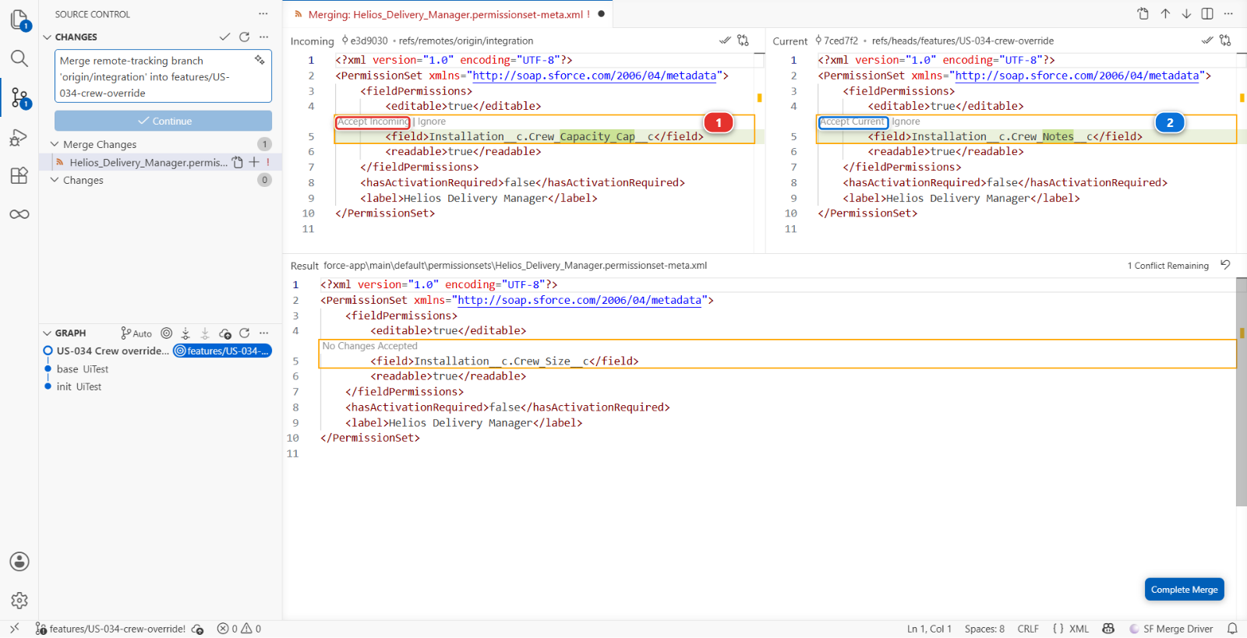Change line ending via CRLF
Viewport: 1247px width, 638px height.
click(1028, 629)
